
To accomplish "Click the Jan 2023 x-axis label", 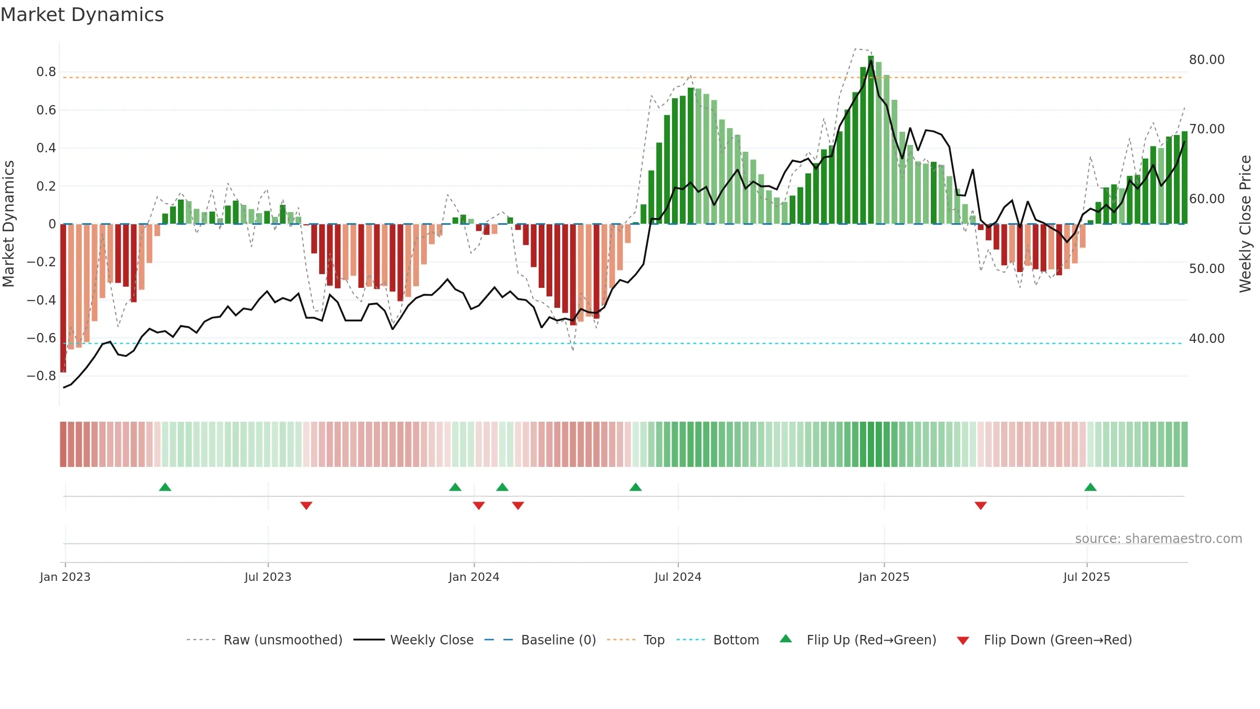I will coord(65,577).
